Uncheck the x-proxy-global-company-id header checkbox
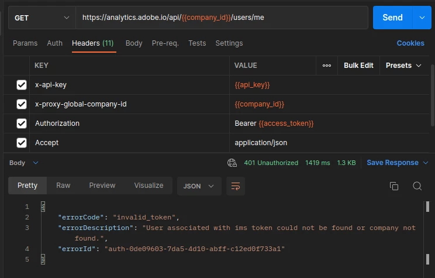The width and height of the screenshot is (435, 278). 22,104
